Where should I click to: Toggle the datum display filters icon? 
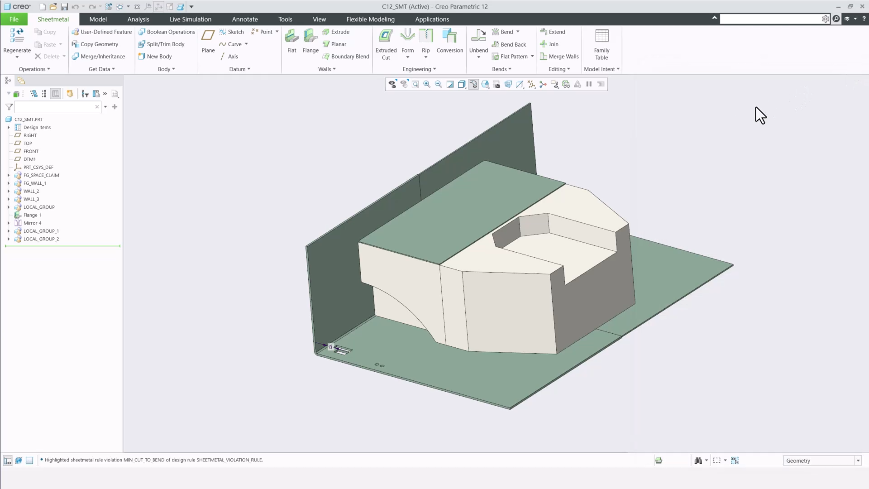(x=531, y=84)
